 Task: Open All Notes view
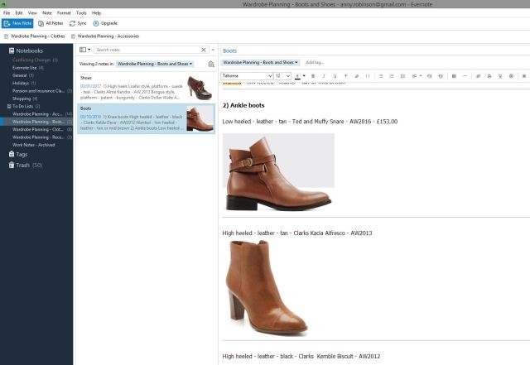(x=51, y=23)
